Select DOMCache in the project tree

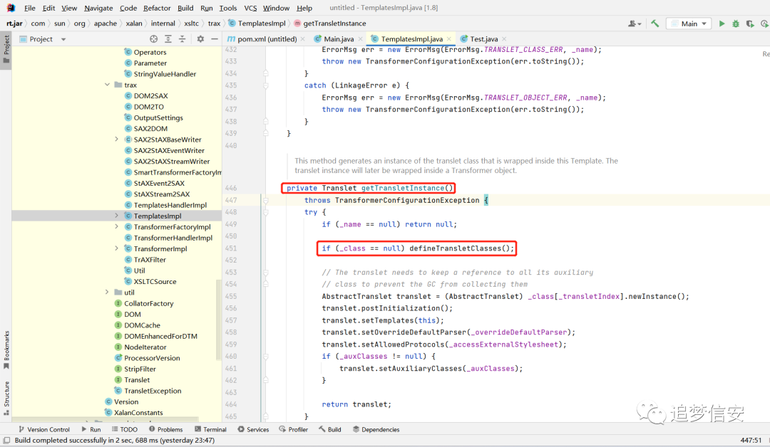(x=142, y=325)
